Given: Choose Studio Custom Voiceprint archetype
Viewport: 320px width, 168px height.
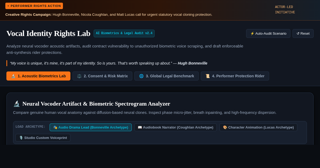Looking at the screenshot, I should tap(43, 138).
